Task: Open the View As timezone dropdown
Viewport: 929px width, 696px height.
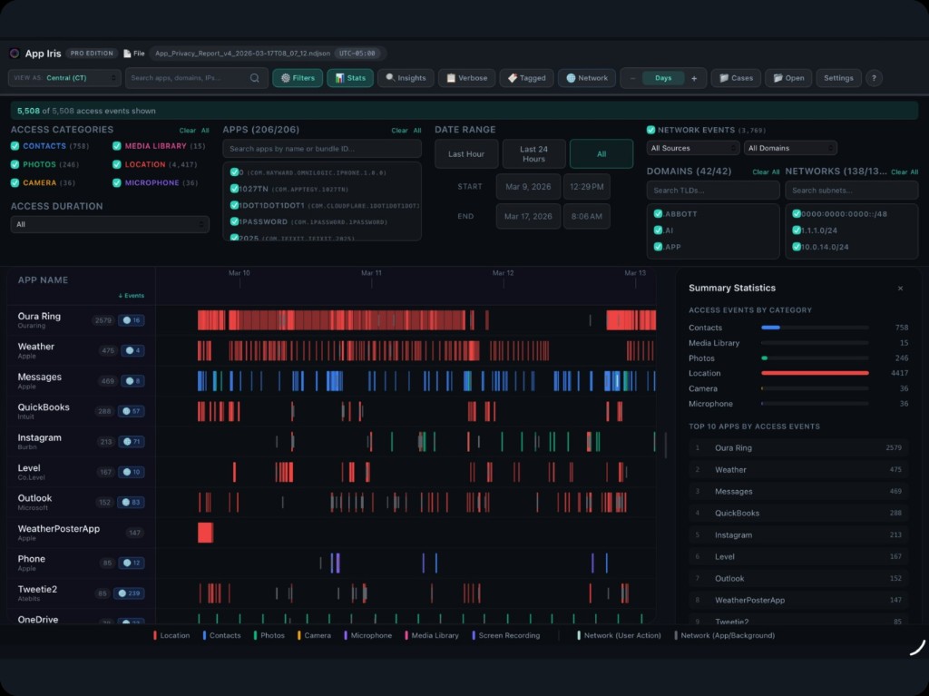Action: tap(64, 78)
